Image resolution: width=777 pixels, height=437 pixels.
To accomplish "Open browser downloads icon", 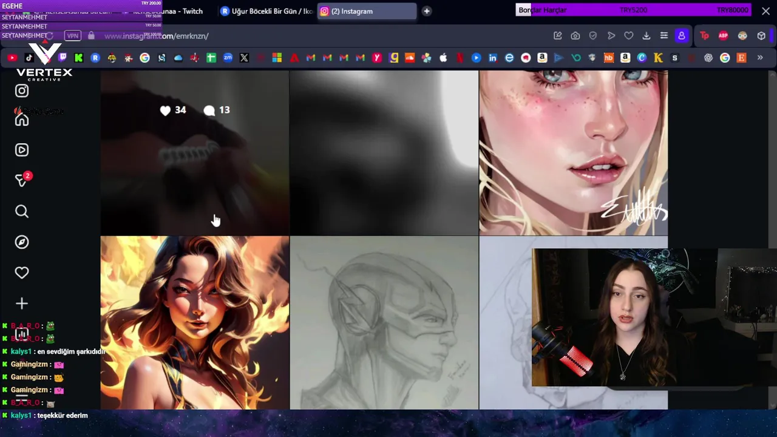I will pos(646,36).
